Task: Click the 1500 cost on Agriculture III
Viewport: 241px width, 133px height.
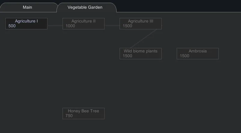Action: (127, 26)
